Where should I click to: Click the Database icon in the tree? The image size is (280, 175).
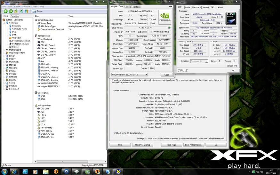click(7, 86)
